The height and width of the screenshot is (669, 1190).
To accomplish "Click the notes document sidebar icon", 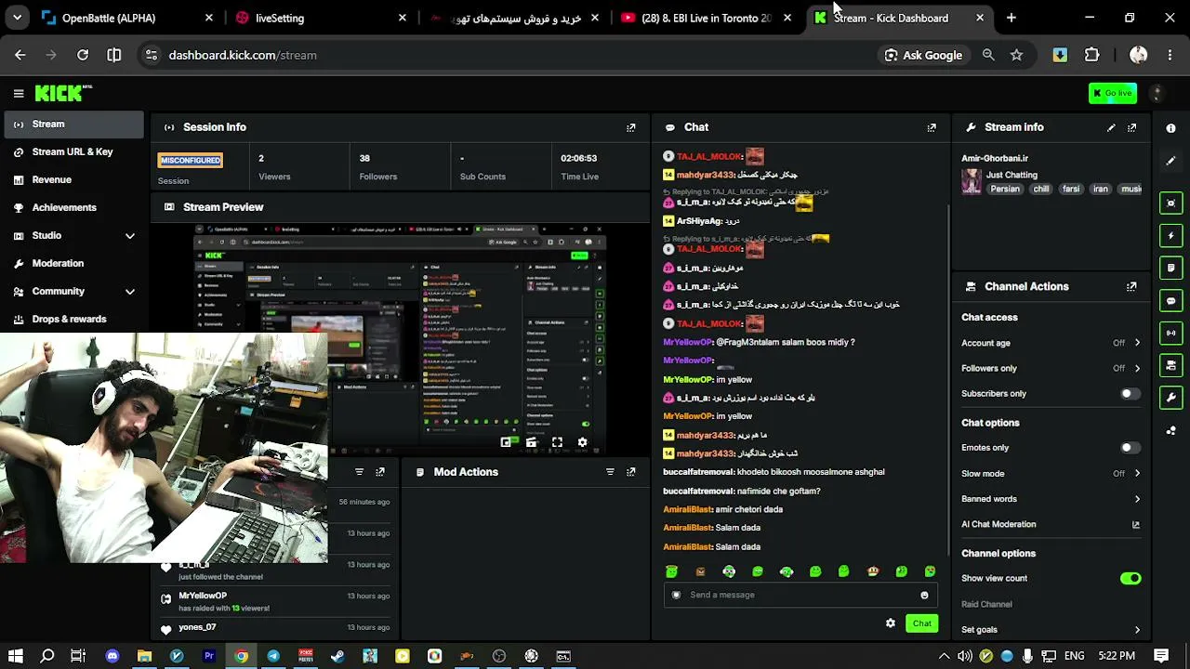I will (1171, 268).
